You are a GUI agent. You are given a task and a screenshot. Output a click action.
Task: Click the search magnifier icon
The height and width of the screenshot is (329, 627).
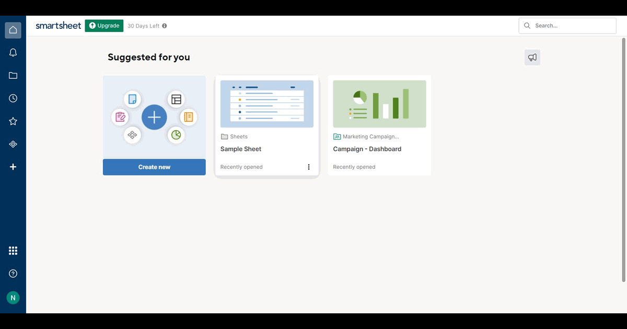tap(527, 26)
